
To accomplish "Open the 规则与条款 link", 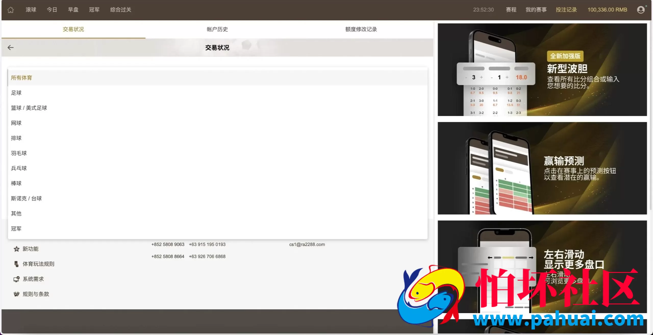I will click(x=36, y=294).
